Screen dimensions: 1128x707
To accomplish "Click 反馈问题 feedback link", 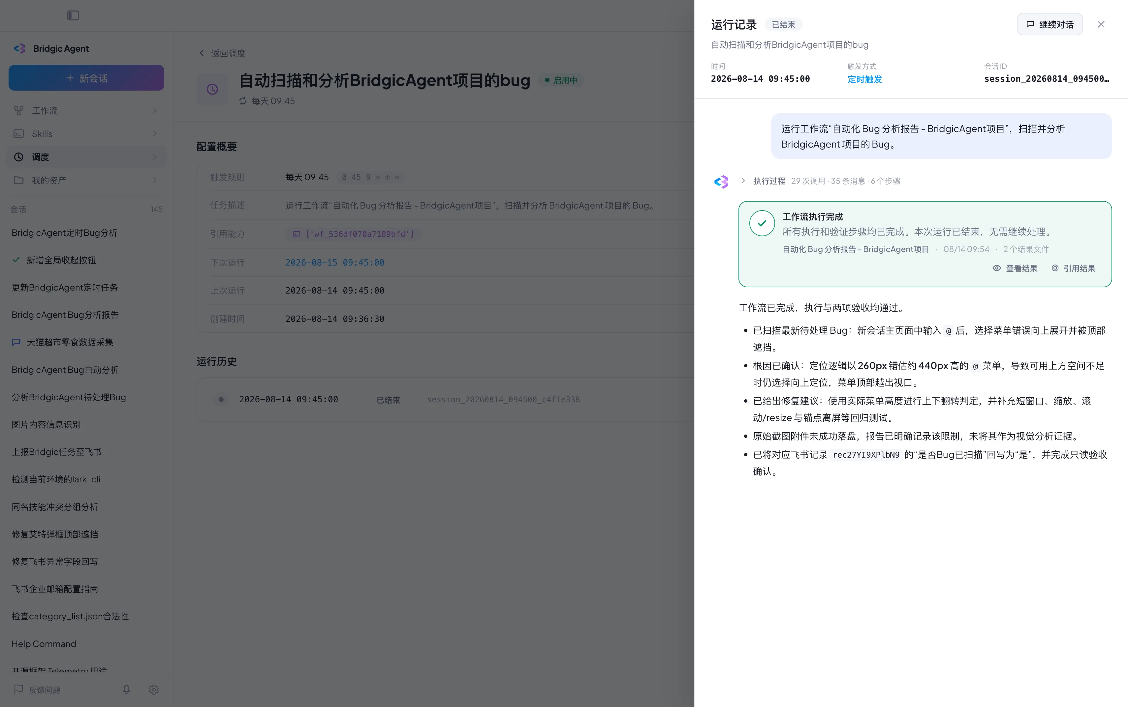I will (x=38, y=690).
